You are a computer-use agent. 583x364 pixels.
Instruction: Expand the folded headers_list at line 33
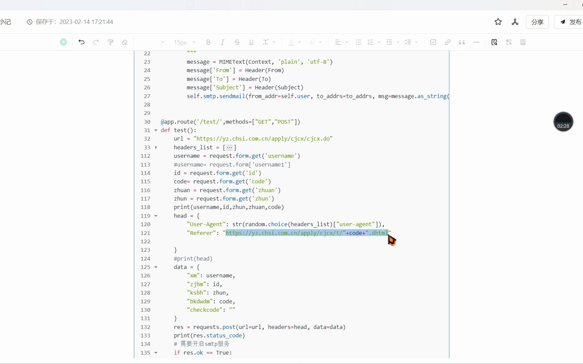pos(156,147)
